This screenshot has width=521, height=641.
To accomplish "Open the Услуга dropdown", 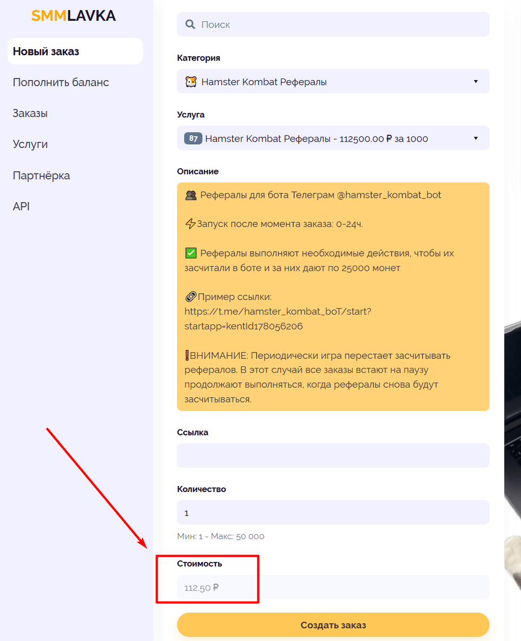I will (333, 138).
